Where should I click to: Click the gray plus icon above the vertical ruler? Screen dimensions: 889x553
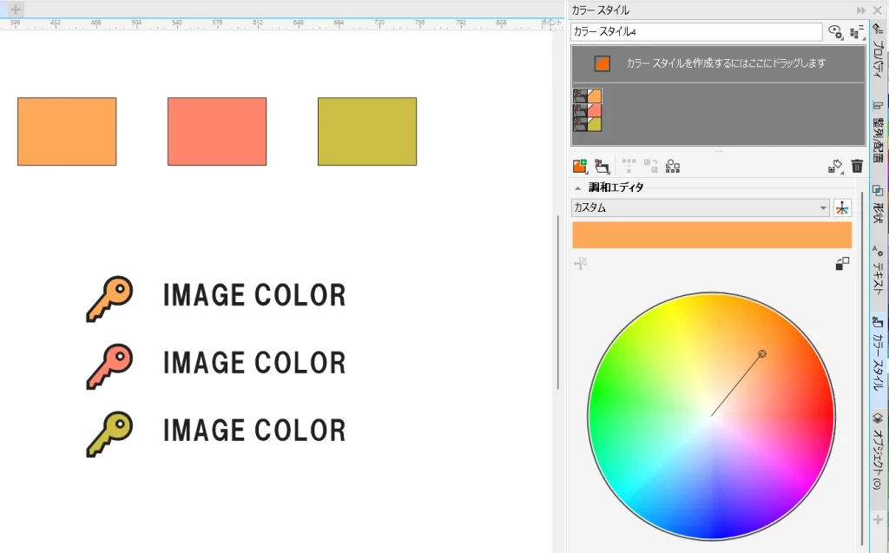[x=14, y=9]
